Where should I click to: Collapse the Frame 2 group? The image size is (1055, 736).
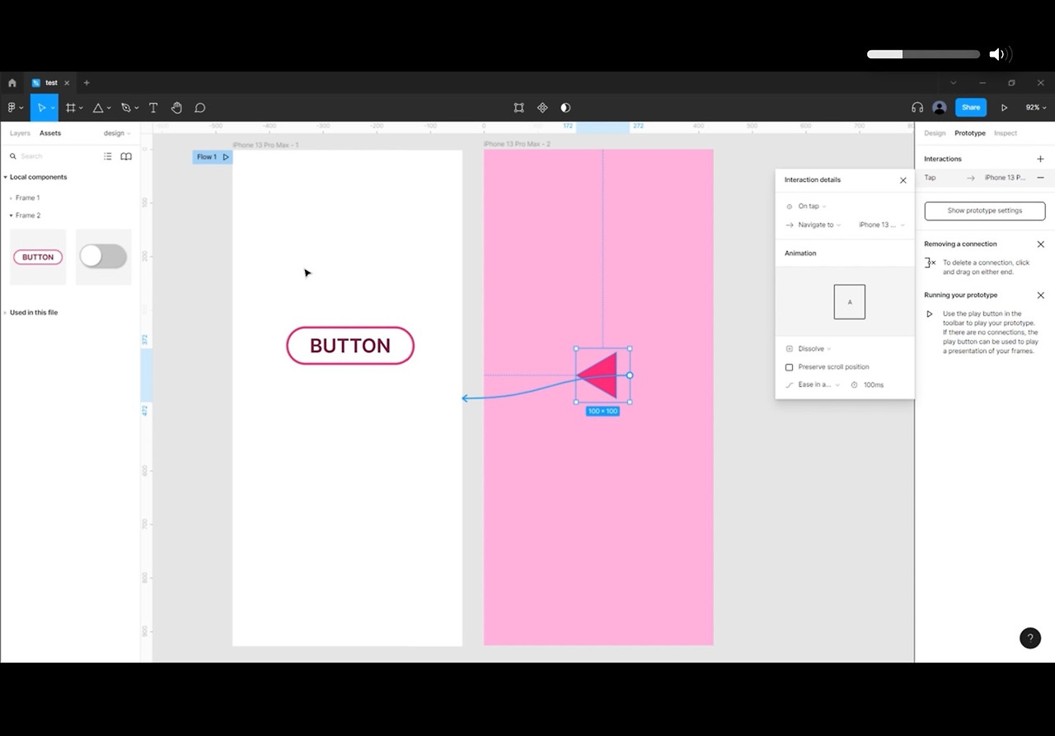point(12,216)
